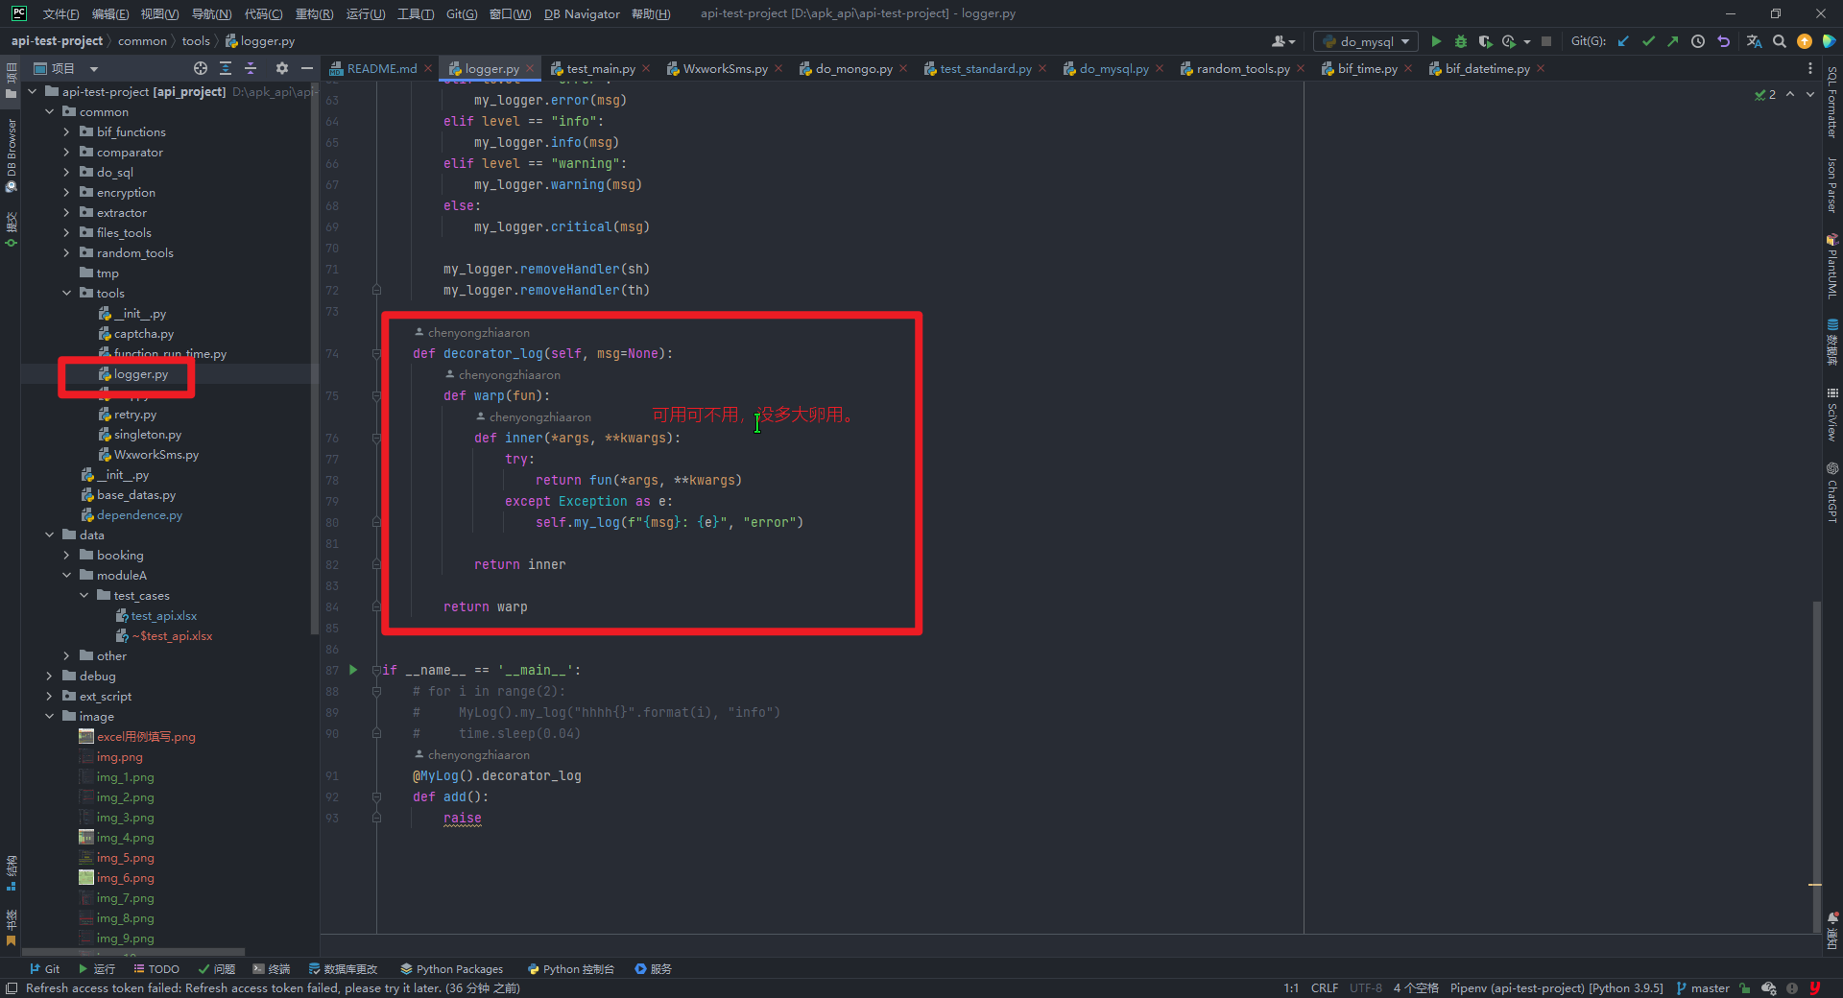Select captcha.py in the project tree
Screen dimensions: 1843x998
pyautogui.click(x=143, y=333)
